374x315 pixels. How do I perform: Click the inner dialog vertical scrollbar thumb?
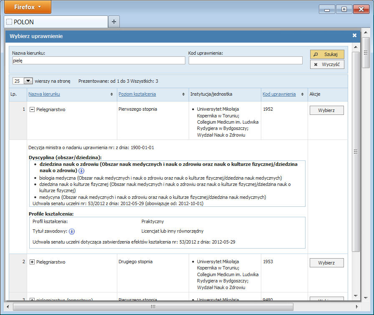pos(356,152)
